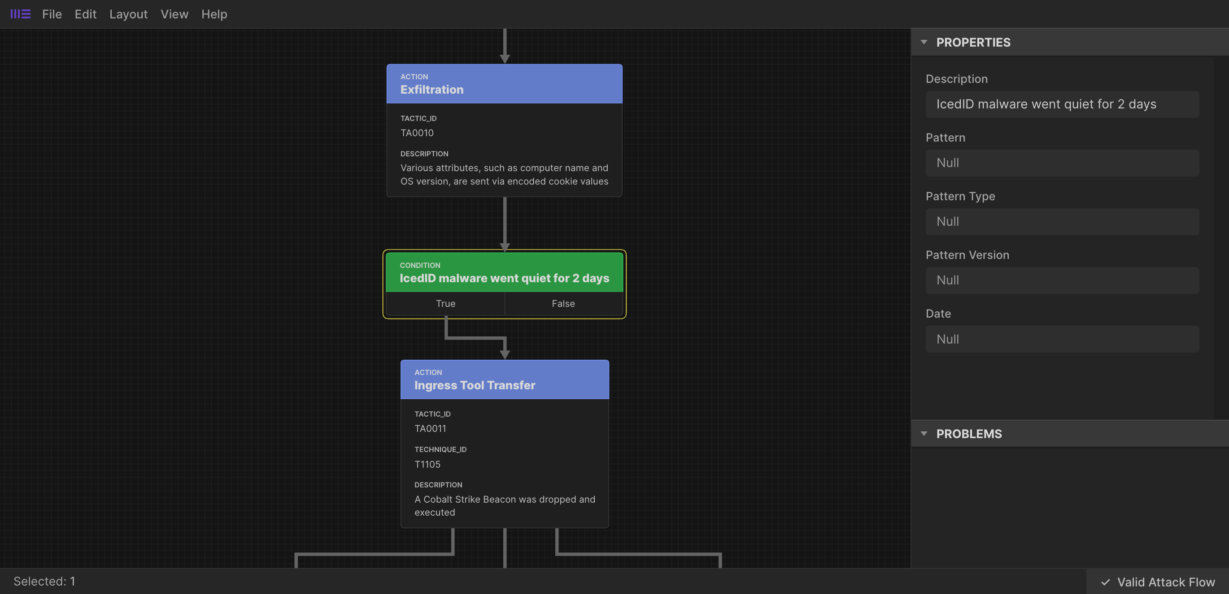
Task: Collapse the PROPERTIES panel
Action: pyautogui.click(x=924, y=42)
